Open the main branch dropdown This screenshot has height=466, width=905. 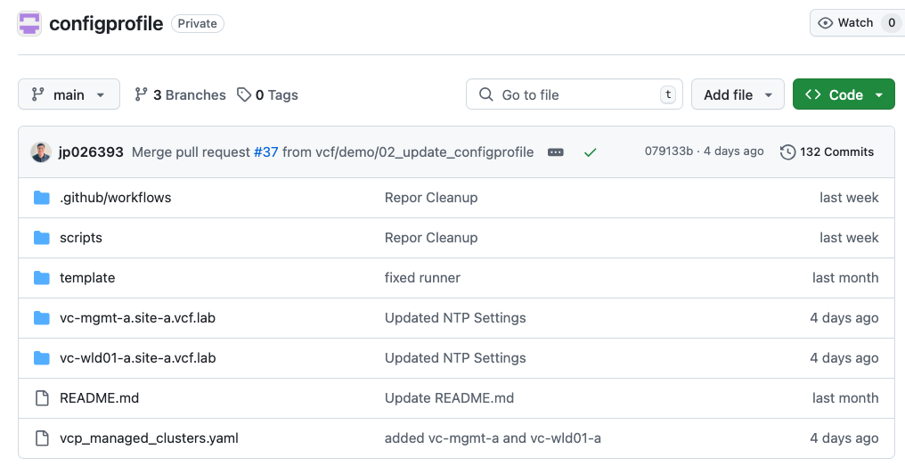(x=69, y=94)
